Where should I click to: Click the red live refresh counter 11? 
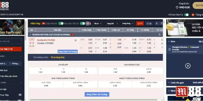140,23
